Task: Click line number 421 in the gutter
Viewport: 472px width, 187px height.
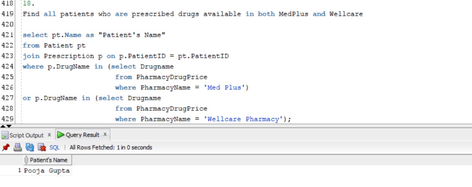Action: [x=7, y=35]
